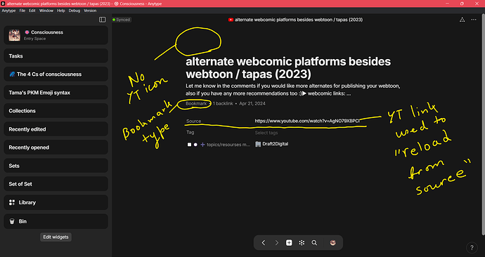Click the Draft2Digital building icon
Image resolution: width=485 pixels, height=257 pixels.
258,144
